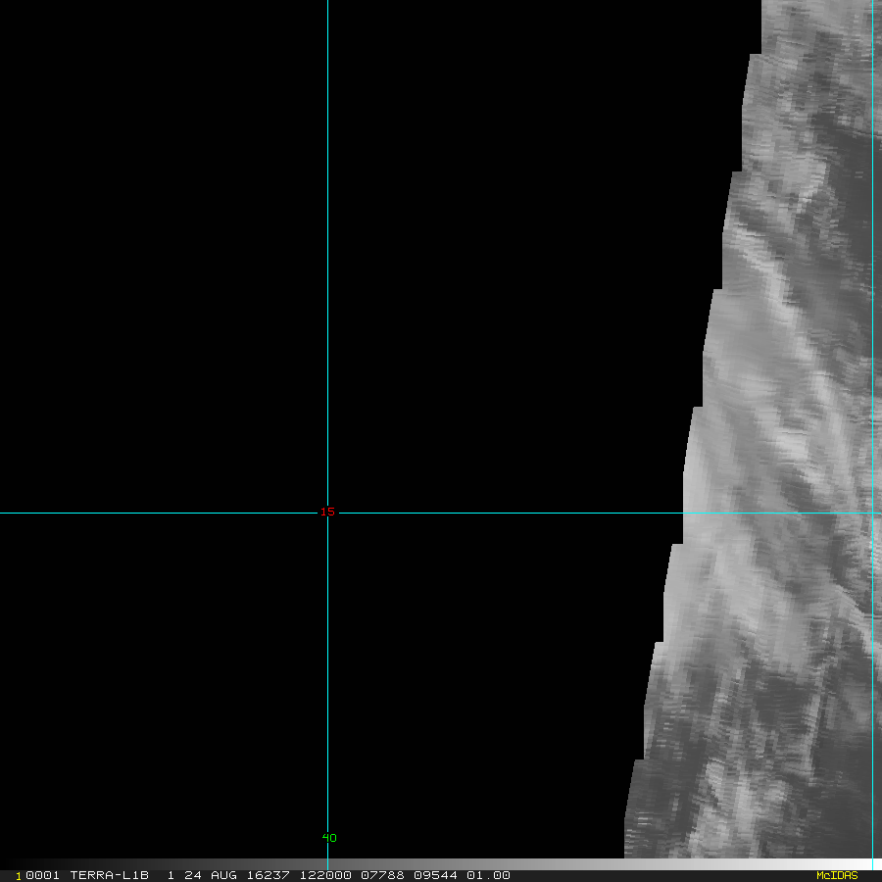882x882 pixels.
Task: Click the red 15 latitude label
Action: point(327,512)
